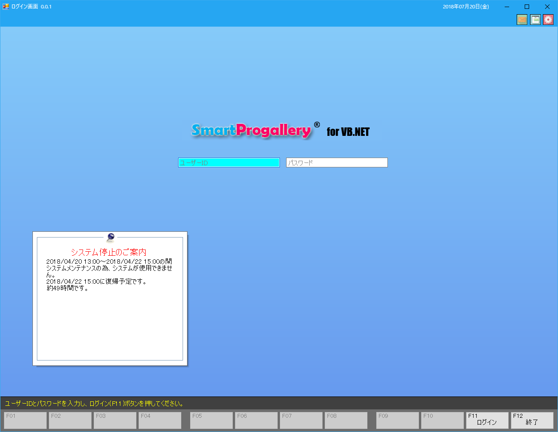Click the window screenshot icon in toolbar
This screenshot has width=558, height=432.
(535, 20)
